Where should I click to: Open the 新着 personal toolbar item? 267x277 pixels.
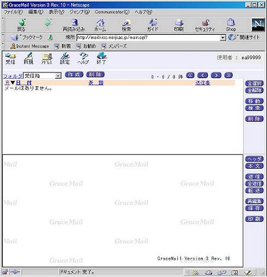[x=63, y=46]
